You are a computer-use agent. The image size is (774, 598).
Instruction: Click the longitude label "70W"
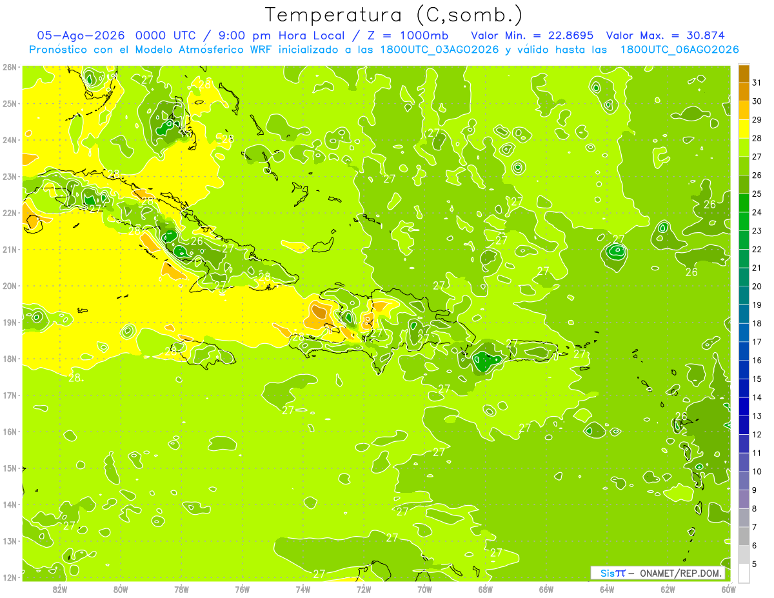[424, 589]
